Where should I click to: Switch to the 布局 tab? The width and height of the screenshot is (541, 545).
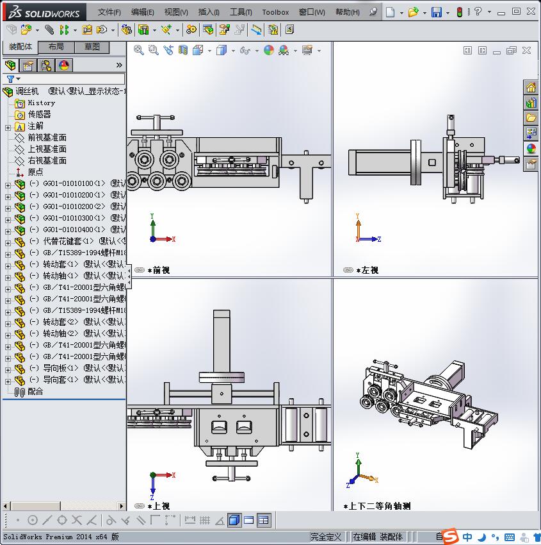tap(56, 47)
